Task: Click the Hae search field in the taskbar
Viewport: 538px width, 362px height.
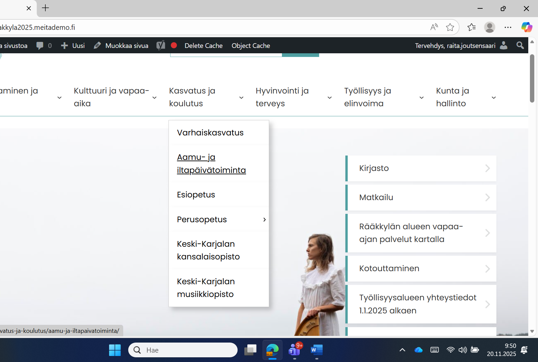Action: [x=183, y=350]
